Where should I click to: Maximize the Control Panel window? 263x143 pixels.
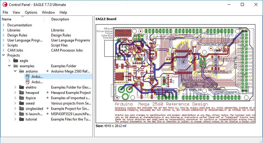[242, 4]
